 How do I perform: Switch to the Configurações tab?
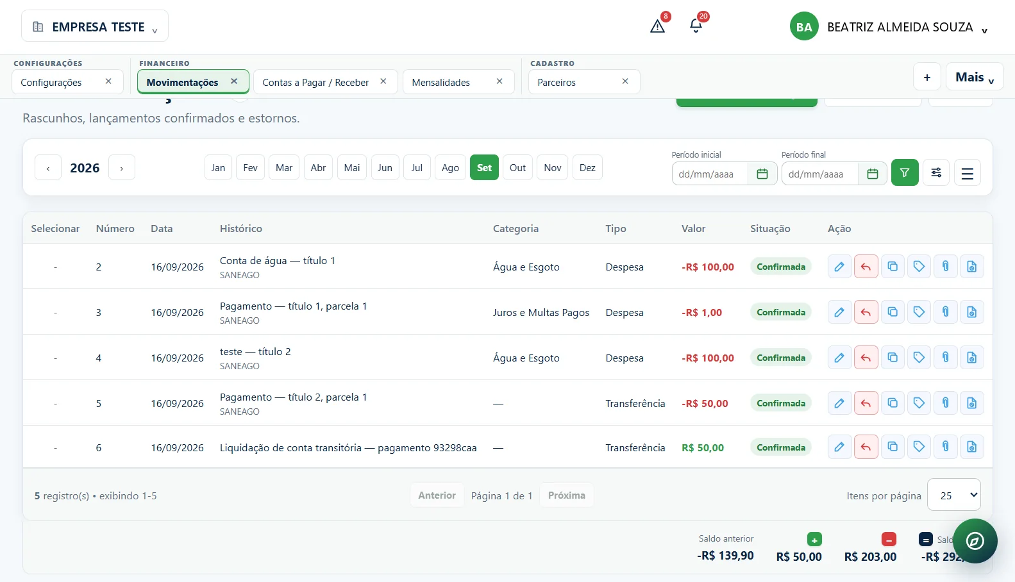(51, 83)
